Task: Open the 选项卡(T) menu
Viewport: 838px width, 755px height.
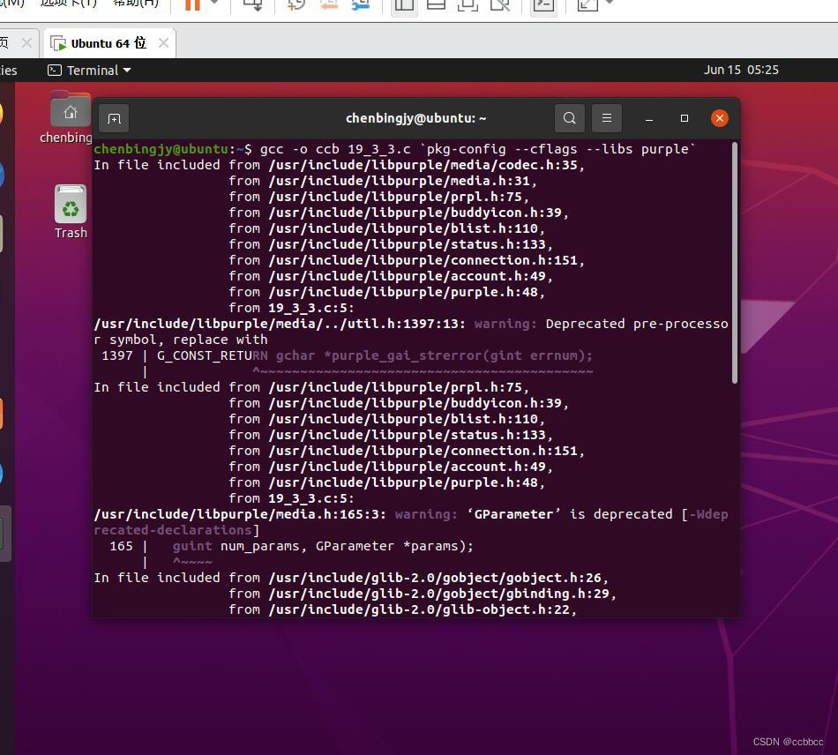Action: (69, 4)
